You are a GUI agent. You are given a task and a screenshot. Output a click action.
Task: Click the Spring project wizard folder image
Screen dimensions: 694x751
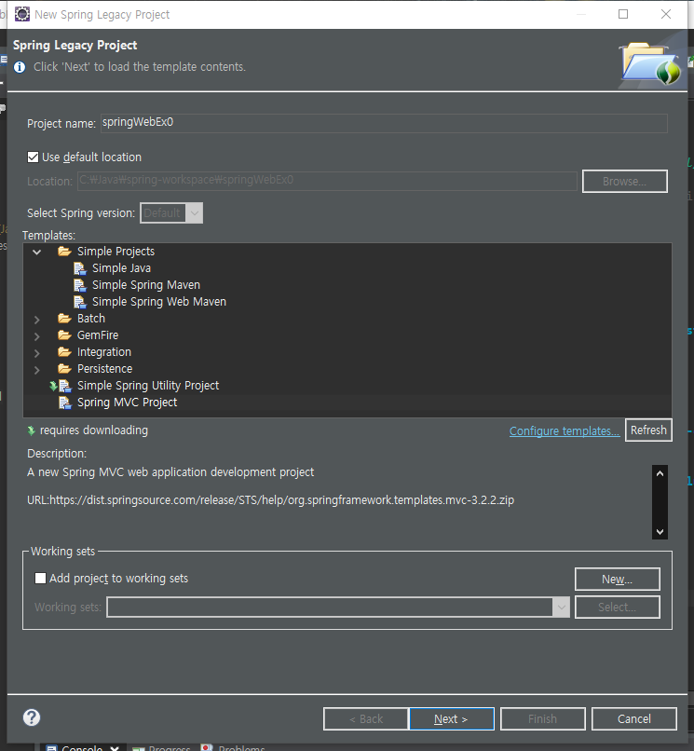coord(650,63)
